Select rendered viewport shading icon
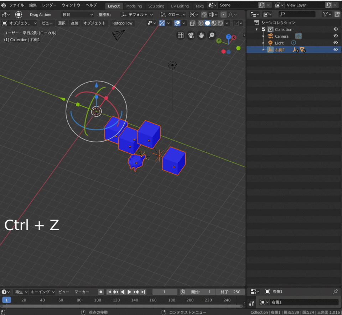342x315 pixels. coord(221,23)
